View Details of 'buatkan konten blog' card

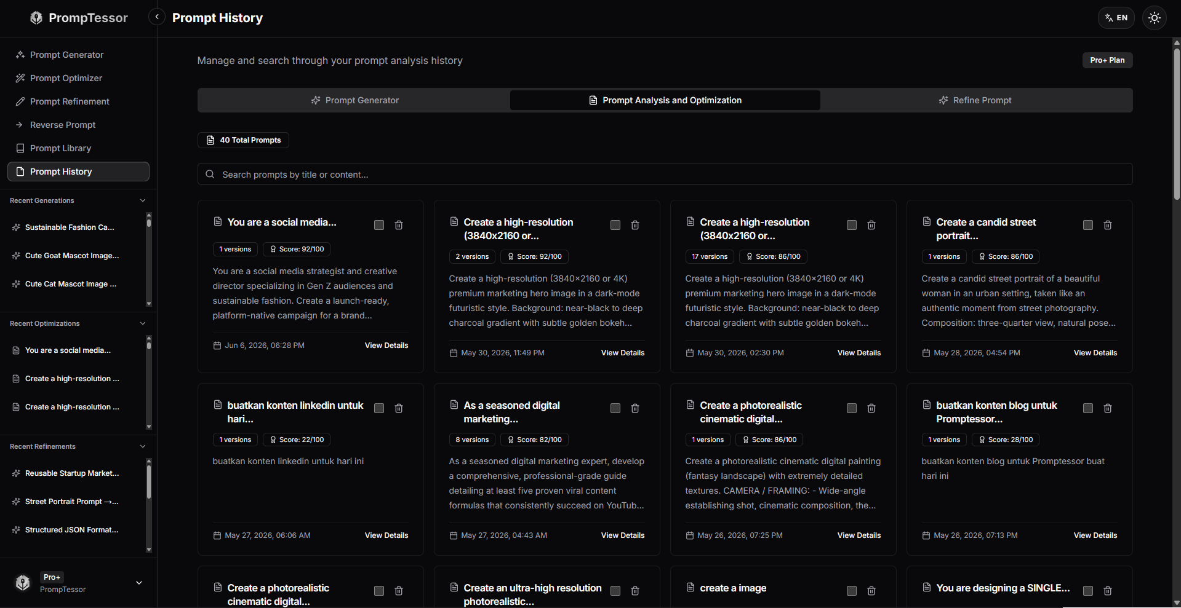1095,535
